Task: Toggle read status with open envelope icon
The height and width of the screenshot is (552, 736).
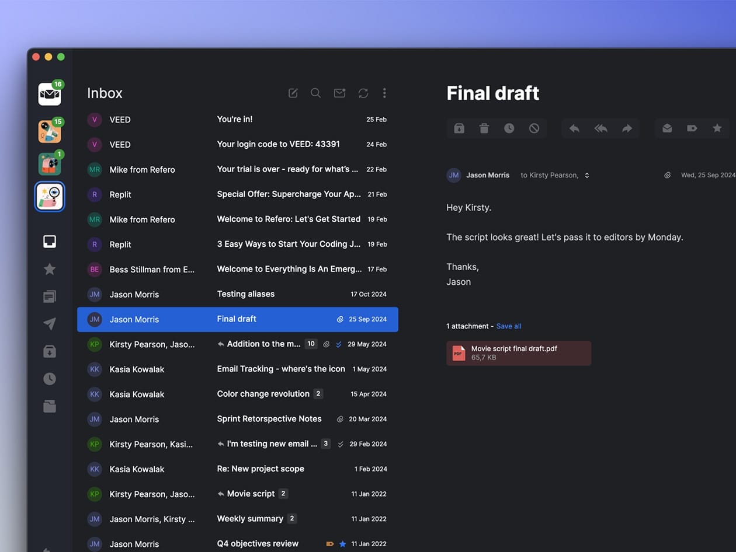Action: (667, 128)
